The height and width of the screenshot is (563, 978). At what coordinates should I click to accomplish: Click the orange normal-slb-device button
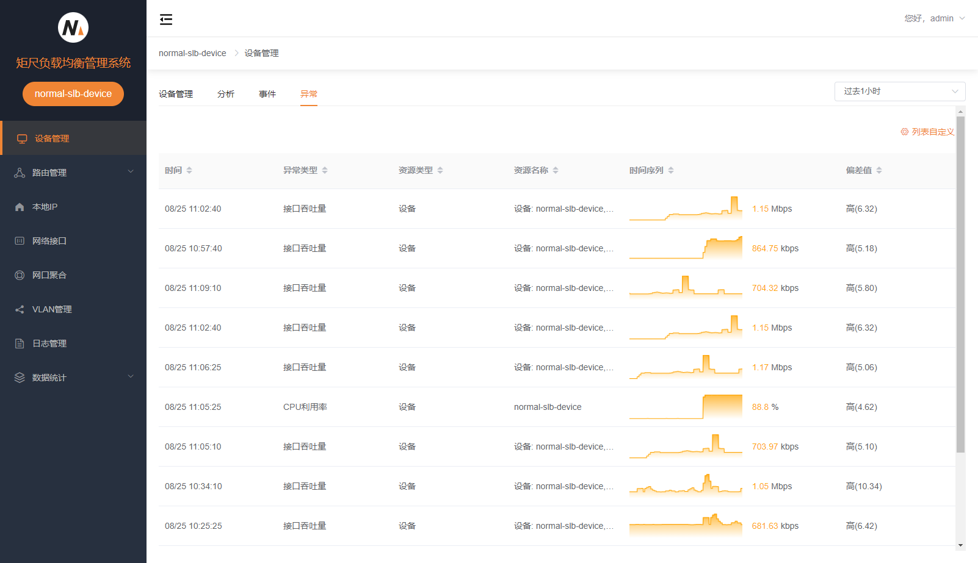[73, 94]
